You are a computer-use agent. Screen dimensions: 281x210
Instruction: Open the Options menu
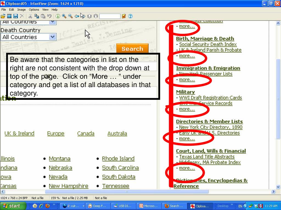pyautogui.click(x=34, y=10)
